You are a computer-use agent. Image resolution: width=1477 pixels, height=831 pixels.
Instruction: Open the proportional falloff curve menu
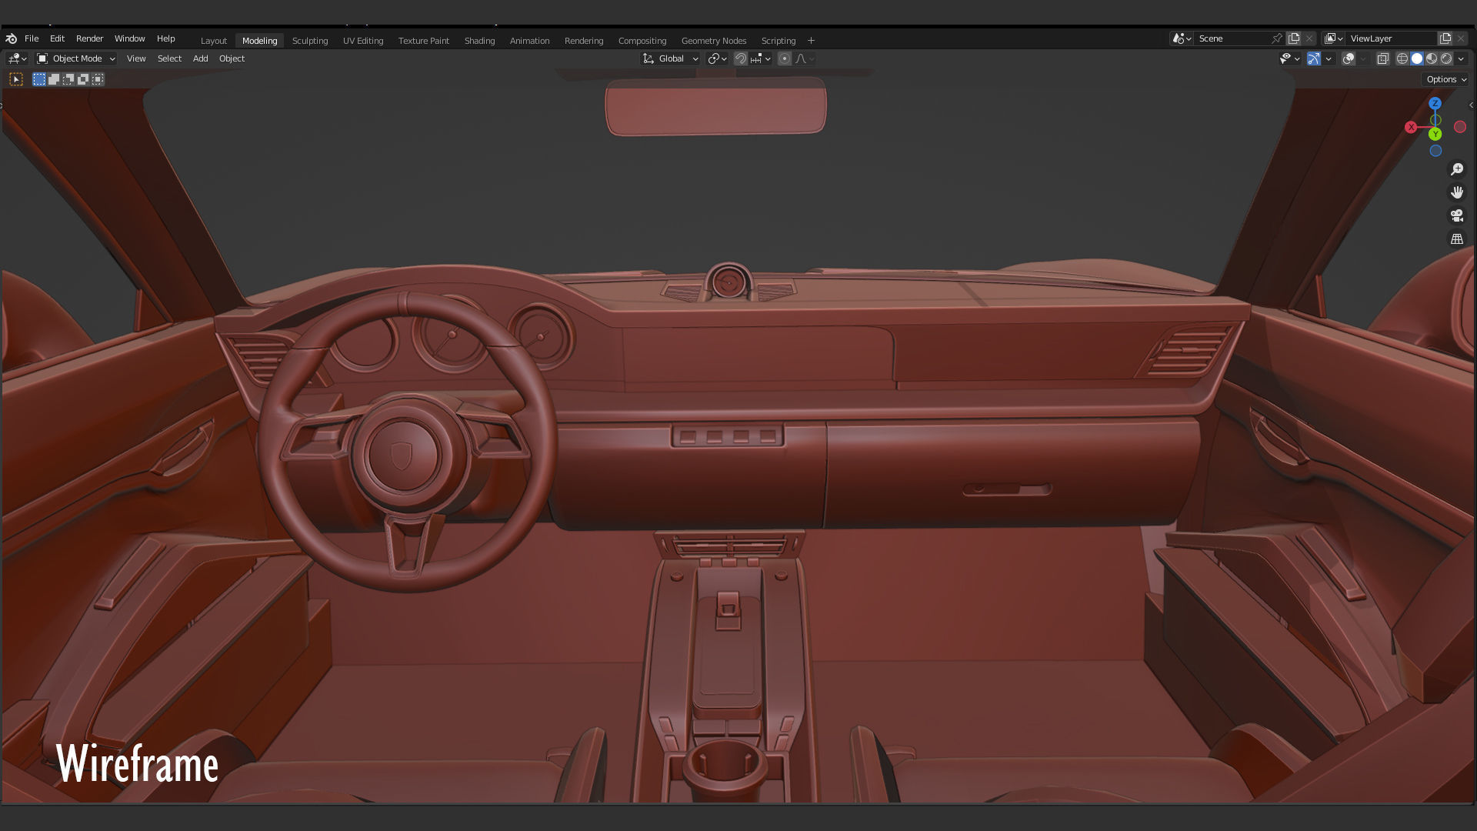coord(805,58)
